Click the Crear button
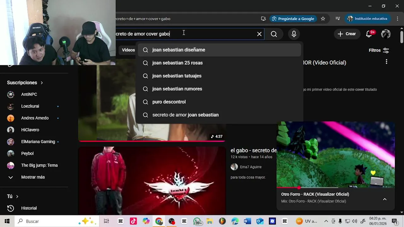The image size is (404, 227). (347, 34)
